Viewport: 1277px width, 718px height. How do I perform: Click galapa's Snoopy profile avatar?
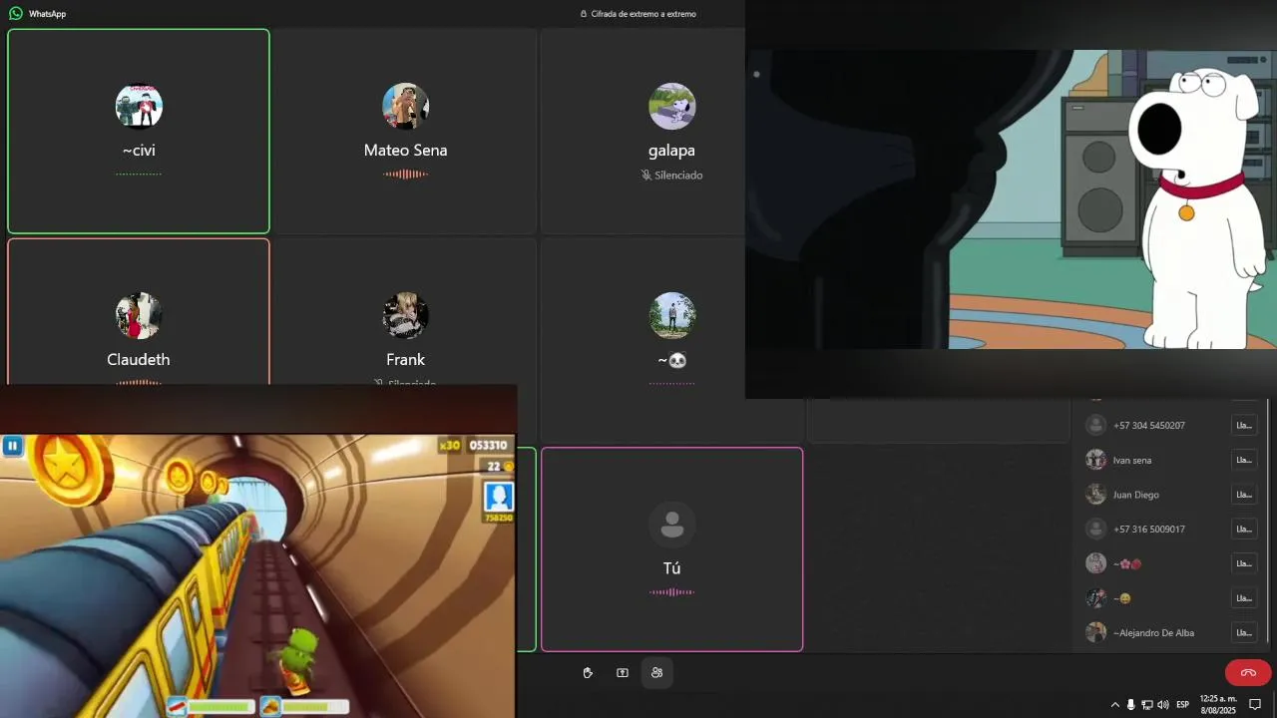click(671, 106)
